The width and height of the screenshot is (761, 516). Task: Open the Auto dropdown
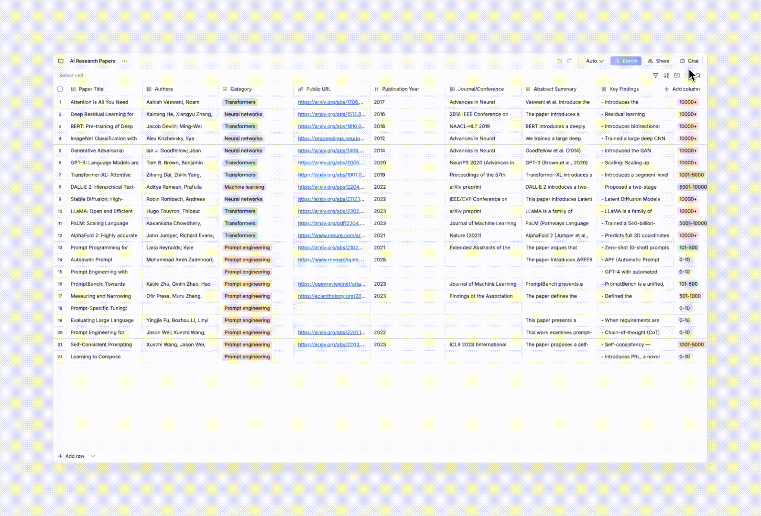[x=595, y=61]
